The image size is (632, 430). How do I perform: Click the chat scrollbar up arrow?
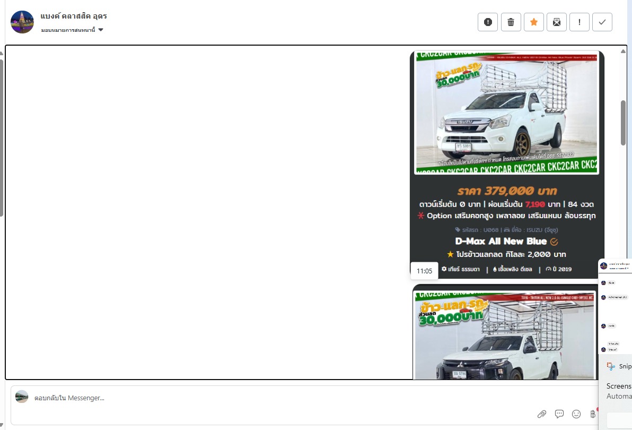click(x=623, y=51)
